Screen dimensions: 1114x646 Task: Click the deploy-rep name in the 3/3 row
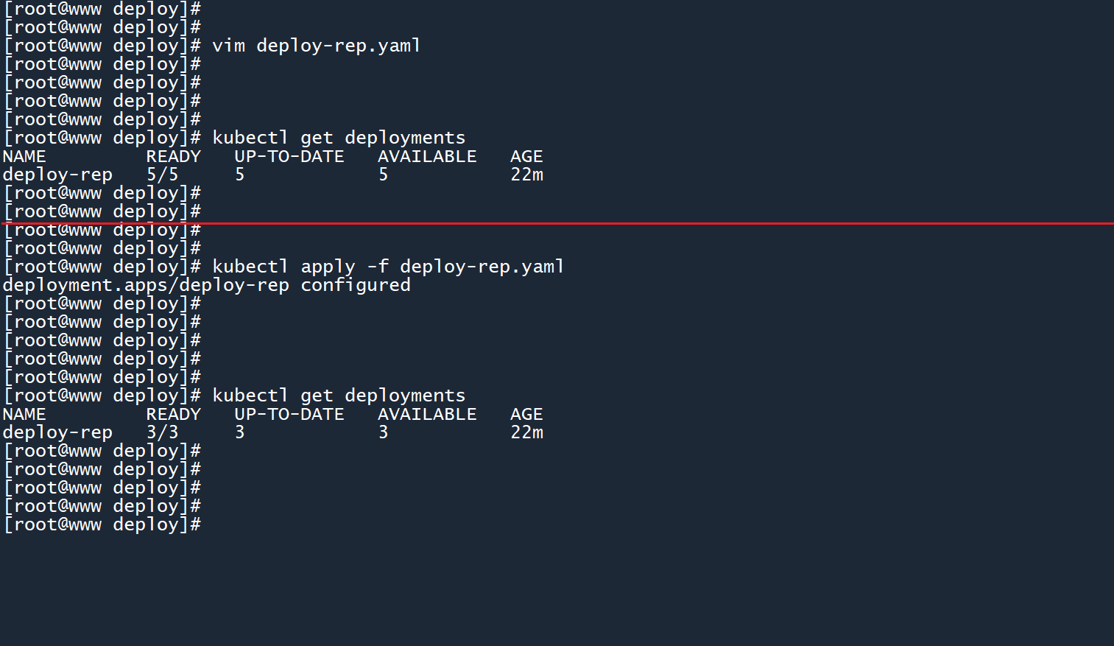point(57,432)
